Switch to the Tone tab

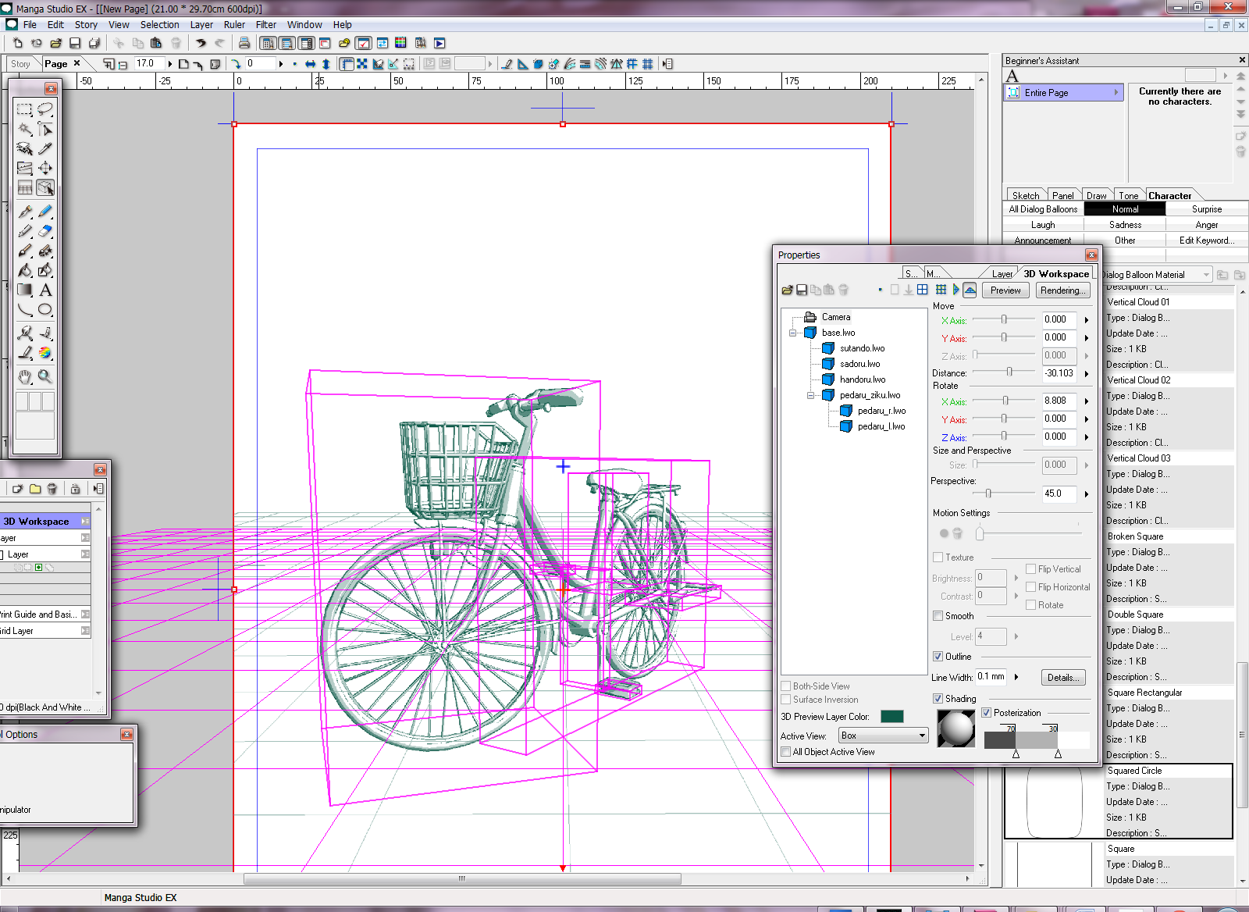click(x=1128, y=196)
